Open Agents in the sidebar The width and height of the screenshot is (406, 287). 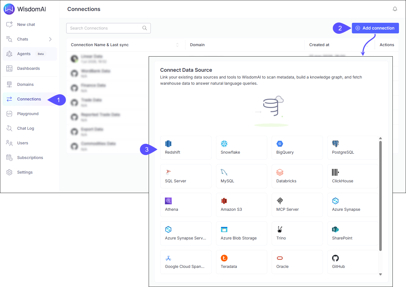[x=30, y=54]
